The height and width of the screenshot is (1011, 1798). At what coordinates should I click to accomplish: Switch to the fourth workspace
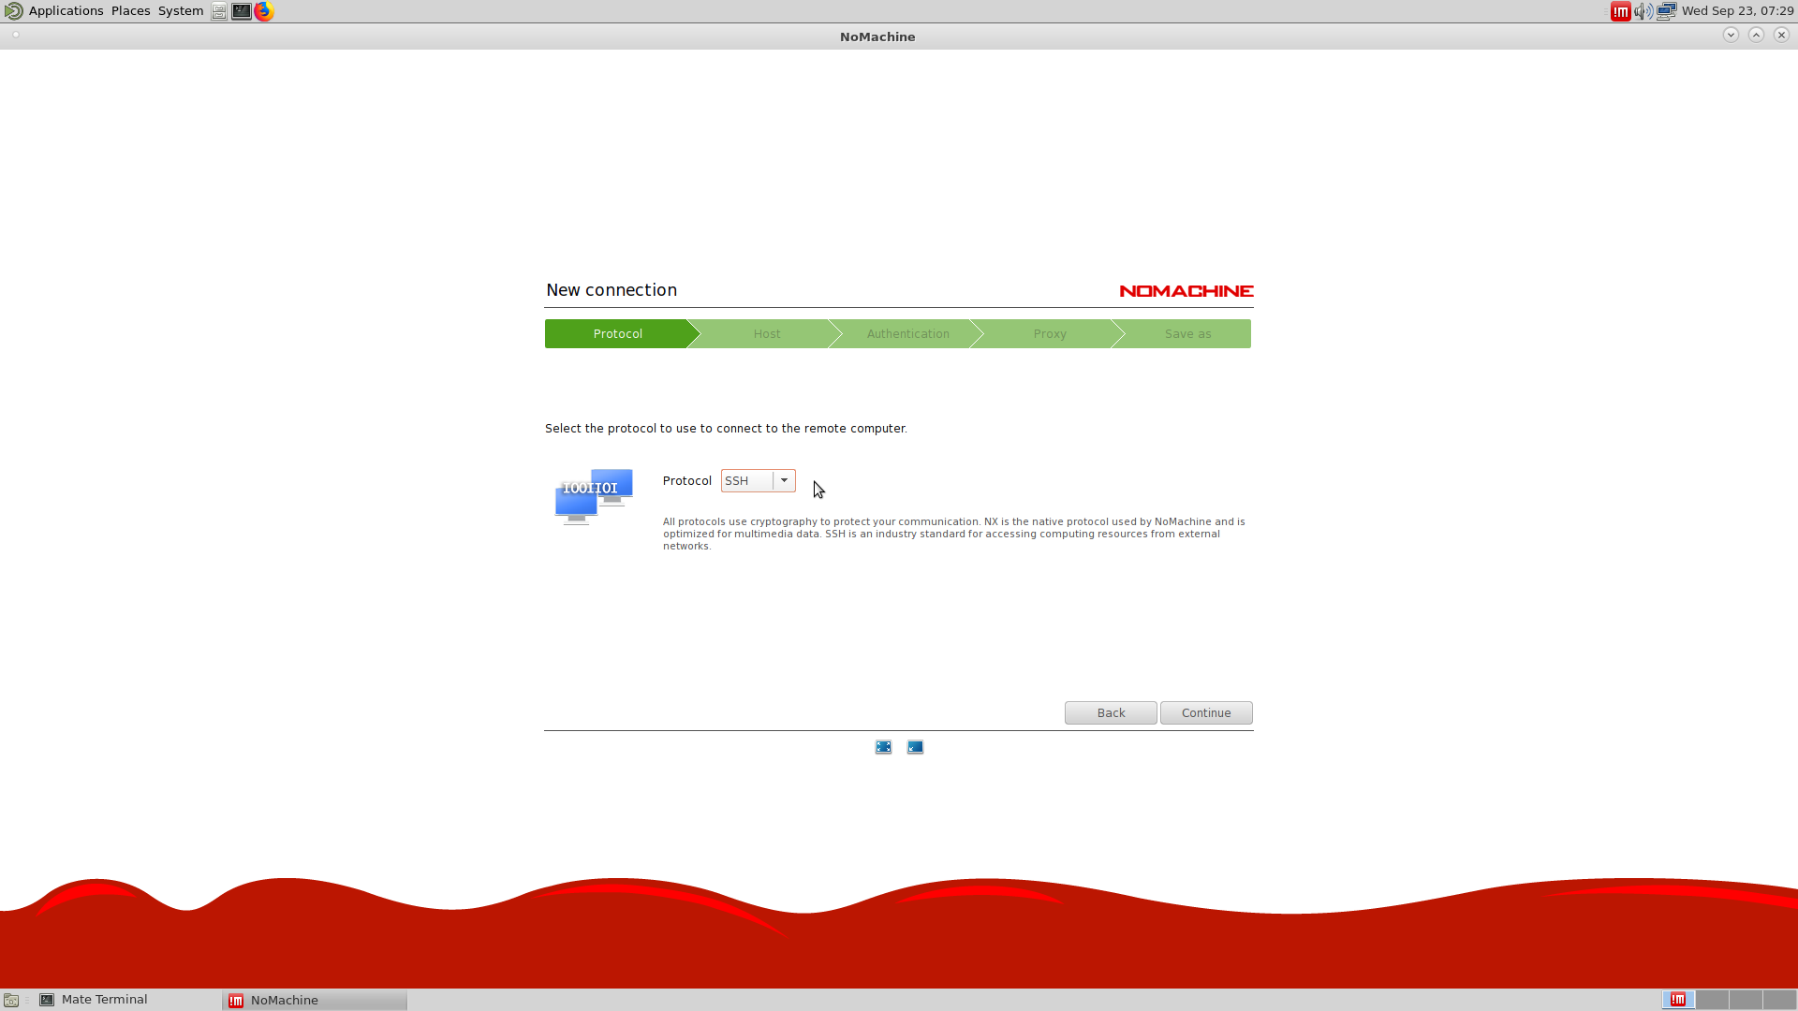point(1779,1000)
